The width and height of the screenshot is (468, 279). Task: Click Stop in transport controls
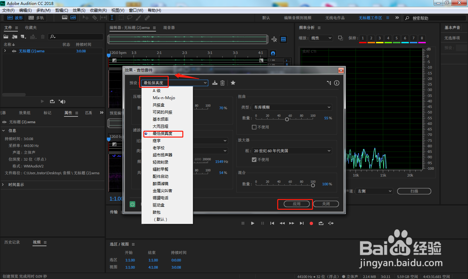click(243, 223)
